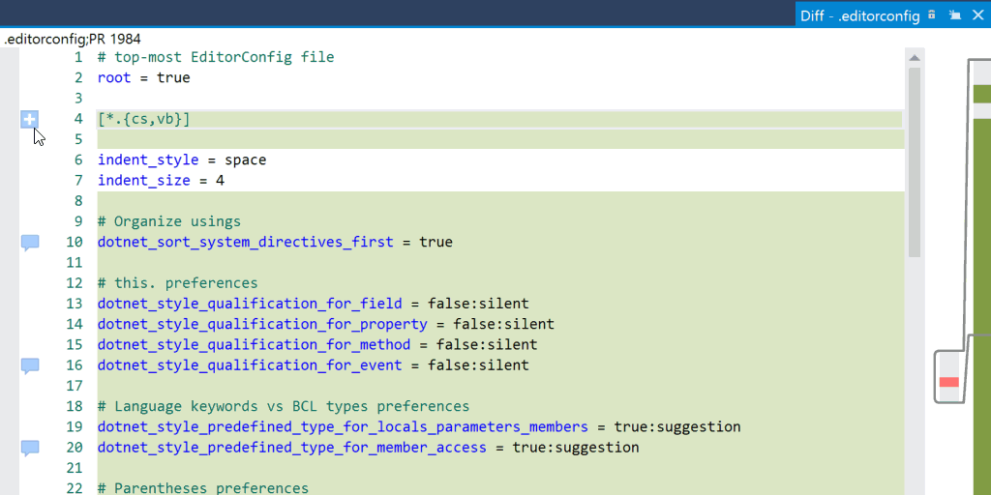Open the comment bubble on line 16
Image resolution: width=991 pixels, height=495 pixels.
(x=30, y=365)
